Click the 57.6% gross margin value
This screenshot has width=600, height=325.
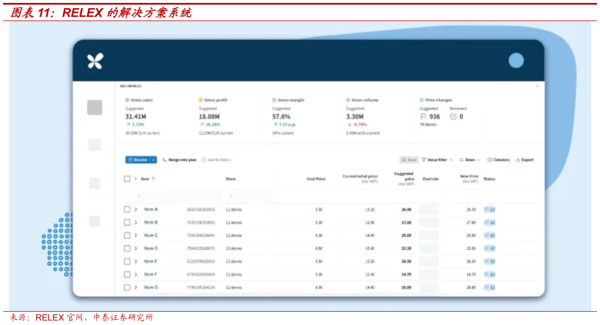[x=281, y=117]
